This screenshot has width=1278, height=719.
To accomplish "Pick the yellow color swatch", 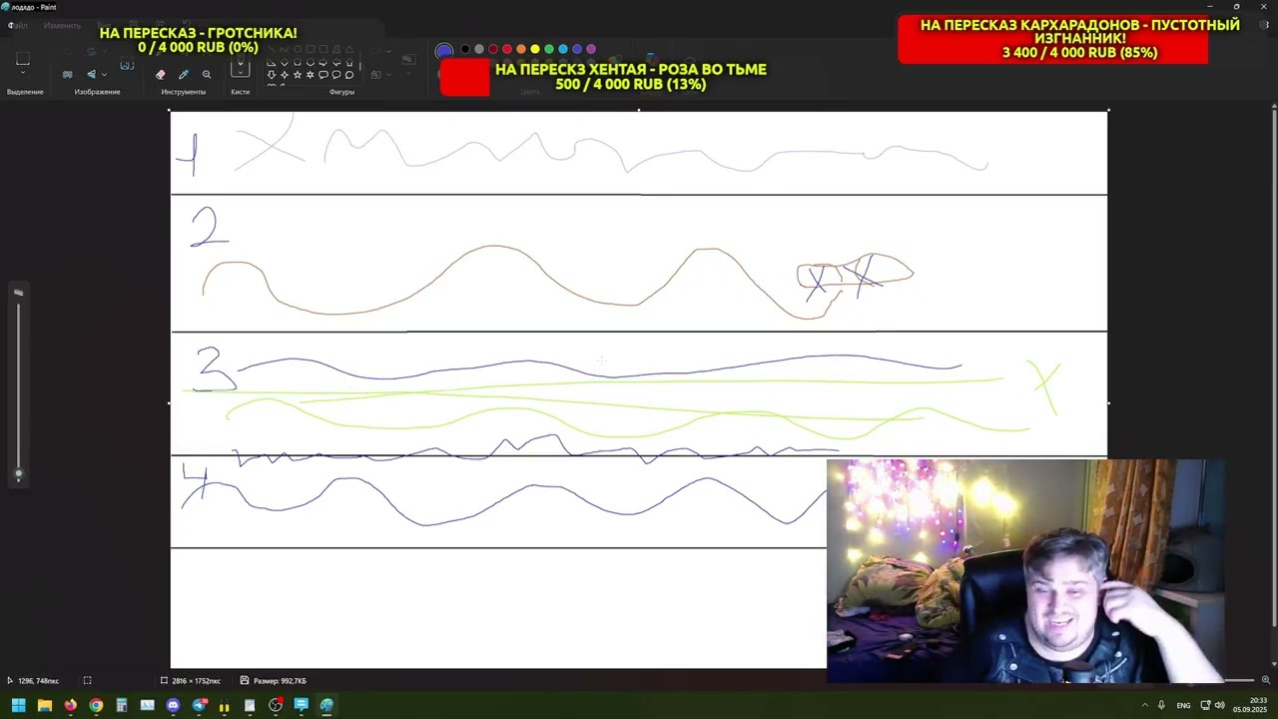I will click(535, 49).
